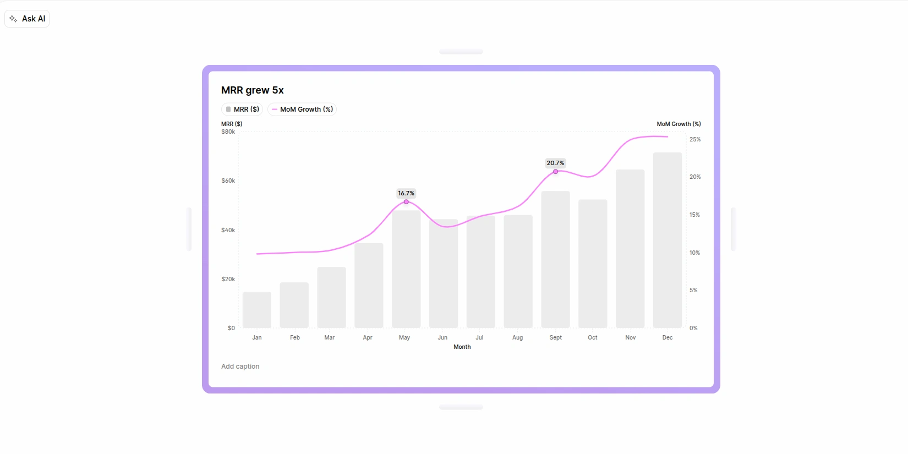The image size is (908, 454).
Task: Click the Add caption field
Action: [x=240, y=367]
